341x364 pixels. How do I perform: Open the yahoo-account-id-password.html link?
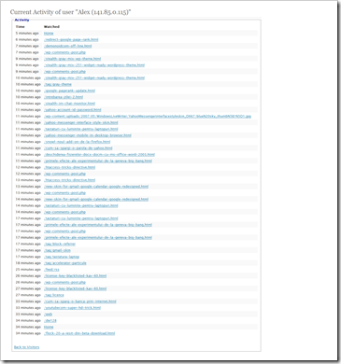[73, 110]
